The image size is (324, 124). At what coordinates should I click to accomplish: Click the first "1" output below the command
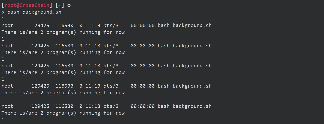[x=3, y=19]
